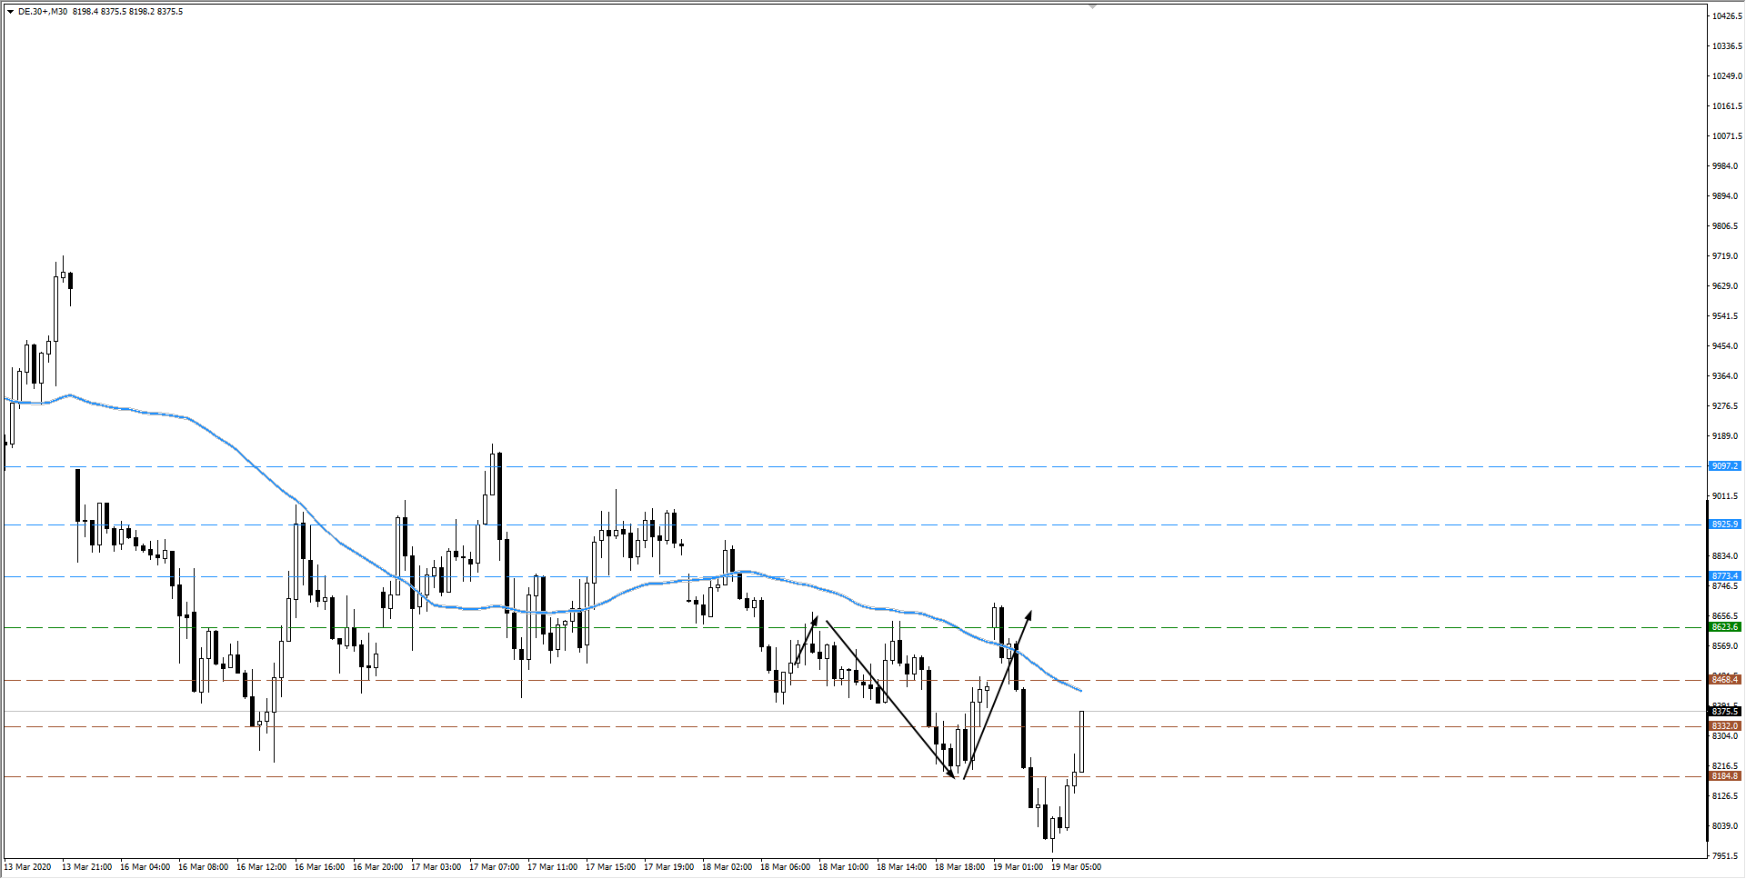Image resolution: width=1746 pixels, height=879 pixels.
Task: Click the 18 Mar 02:00 time label
Action: pyautogui.click(x=727, y=867)
